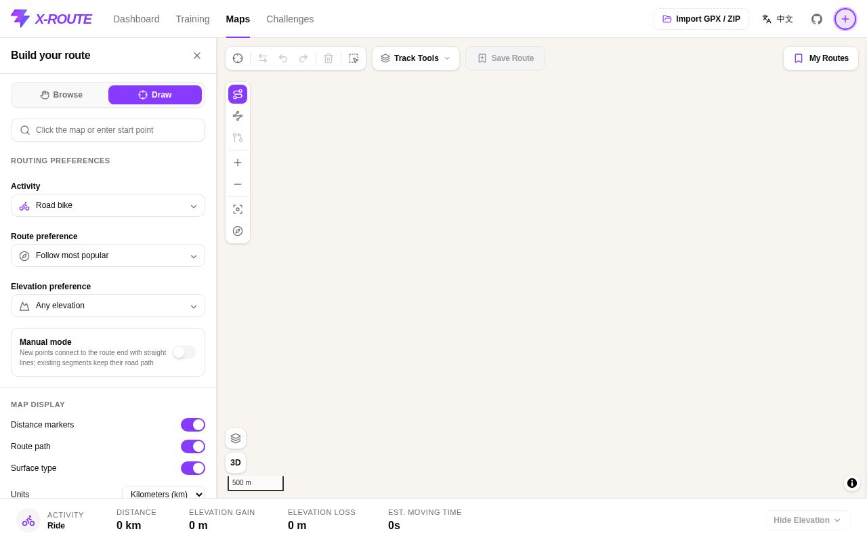Click the Save Route button
This screenshot has width=867, height=542.
click(x=505, y=58)
